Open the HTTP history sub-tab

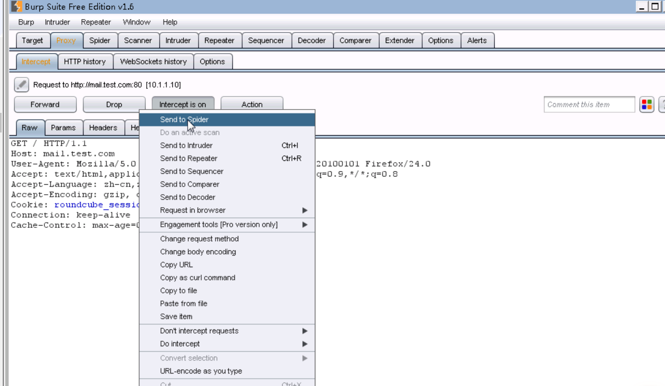pos(85,62)
